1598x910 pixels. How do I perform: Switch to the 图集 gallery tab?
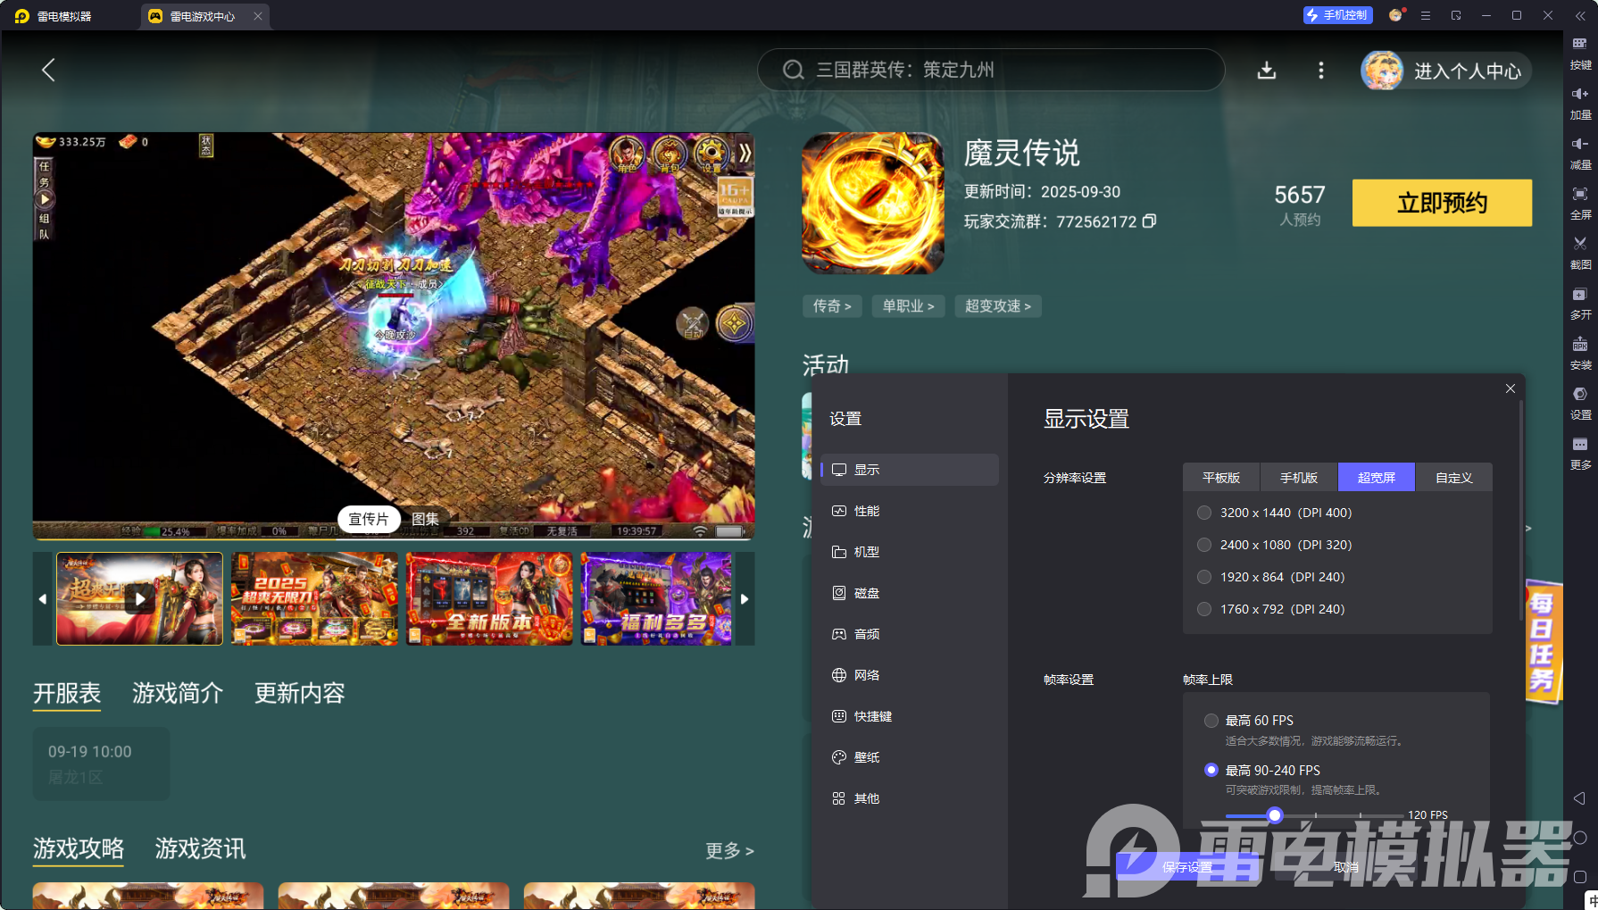[x=428, y=519]
